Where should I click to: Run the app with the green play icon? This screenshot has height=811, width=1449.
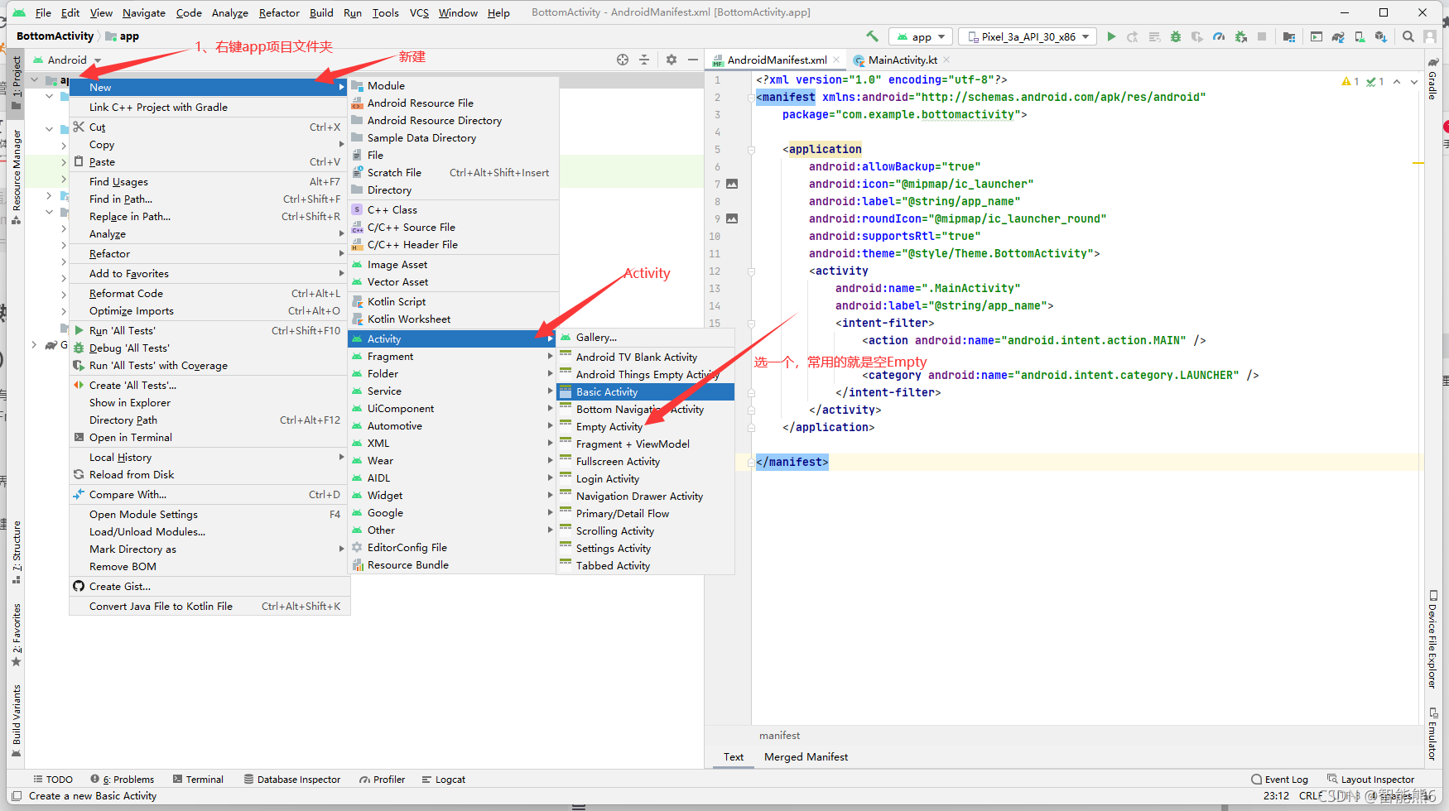tap(1111, 36)
